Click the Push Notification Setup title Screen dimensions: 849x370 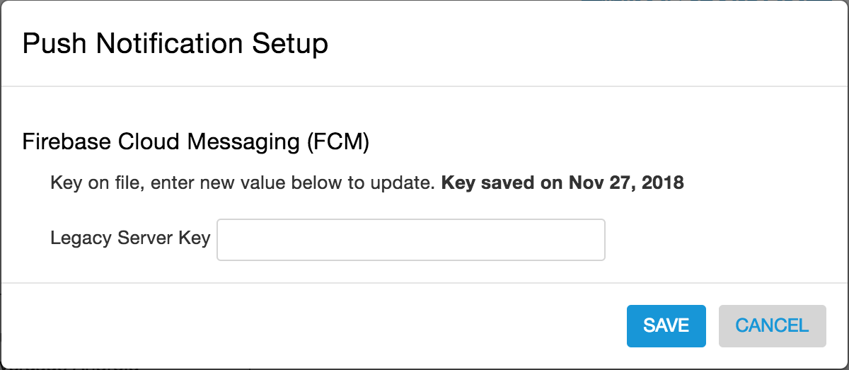(x=175, y=44)
